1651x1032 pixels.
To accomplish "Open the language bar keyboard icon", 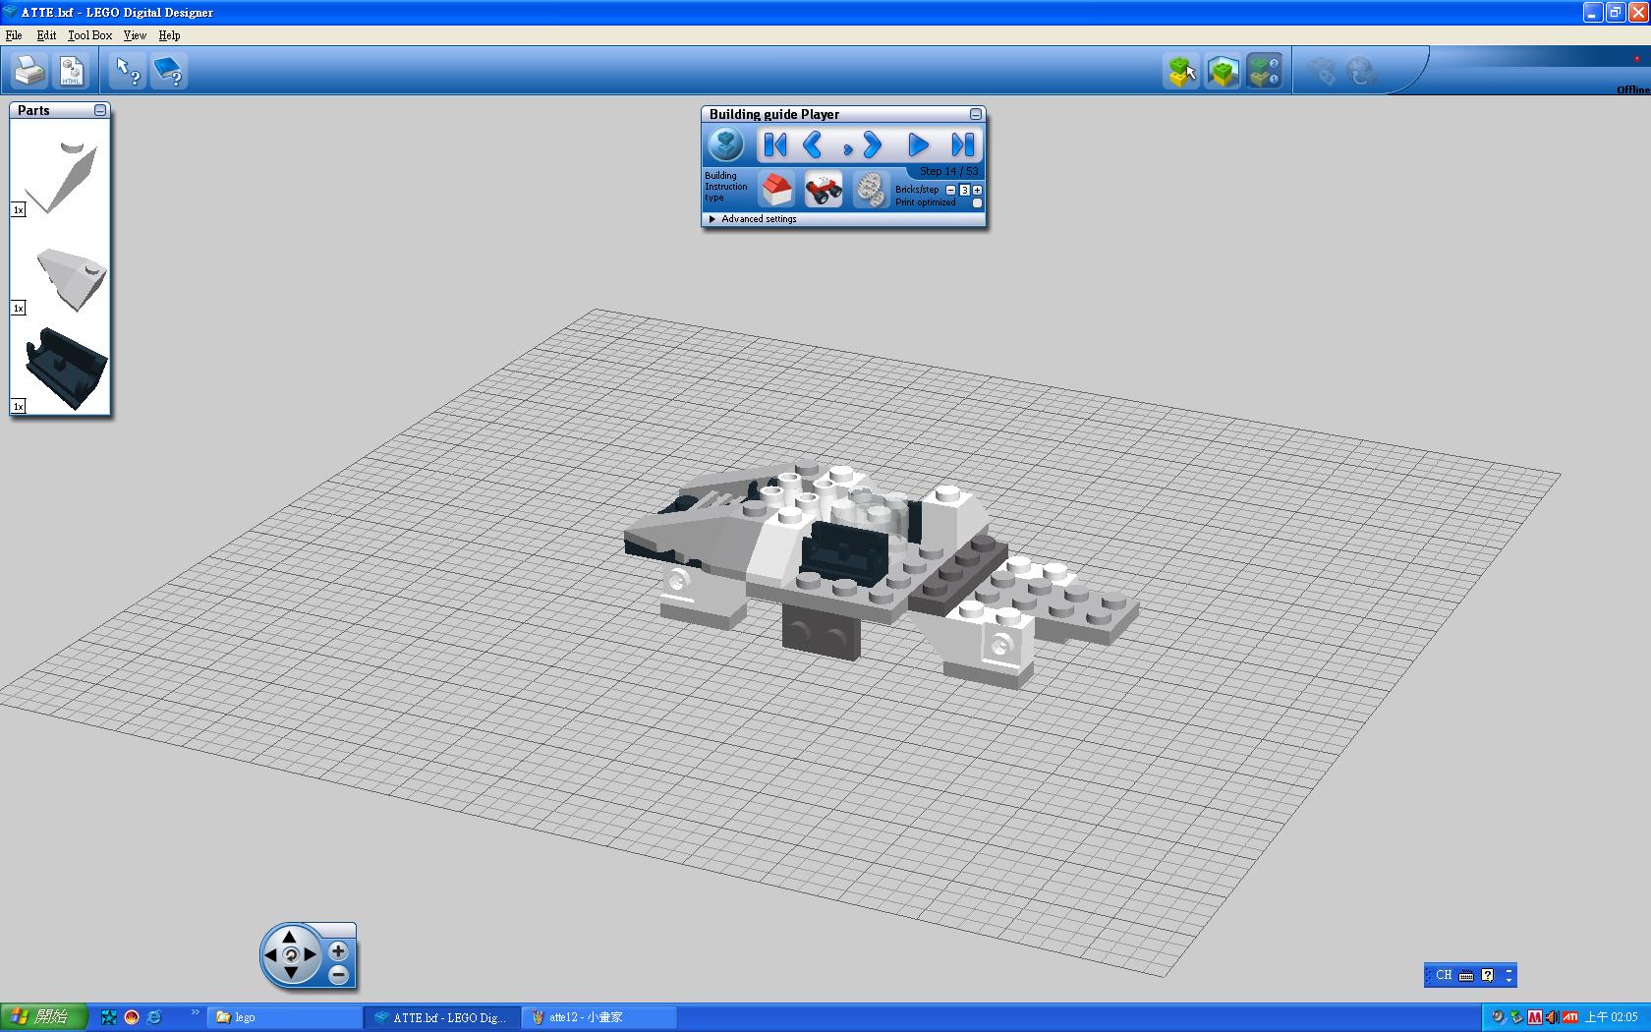I will [1466, 975].
